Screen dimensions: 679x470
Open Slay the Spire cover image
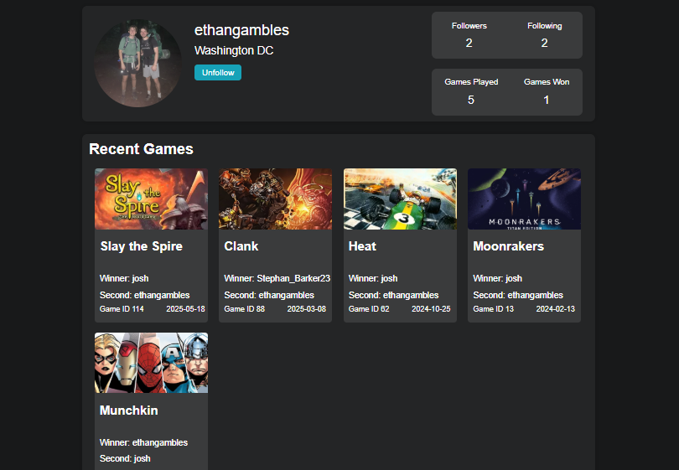(x=151, y=199)
